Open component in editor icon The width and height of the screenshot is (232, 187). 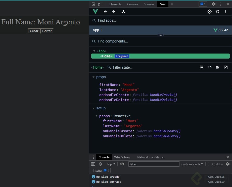click(226, 67)
